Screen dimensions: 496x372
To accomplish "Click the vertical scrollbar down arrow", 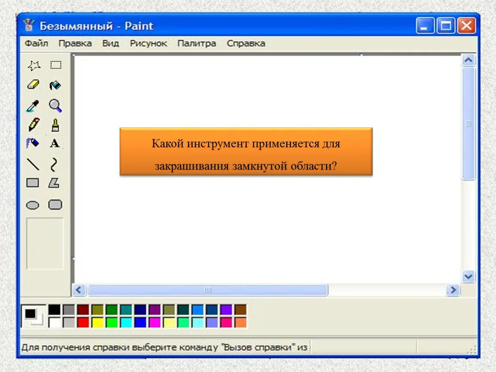I will tap(468, 277).
